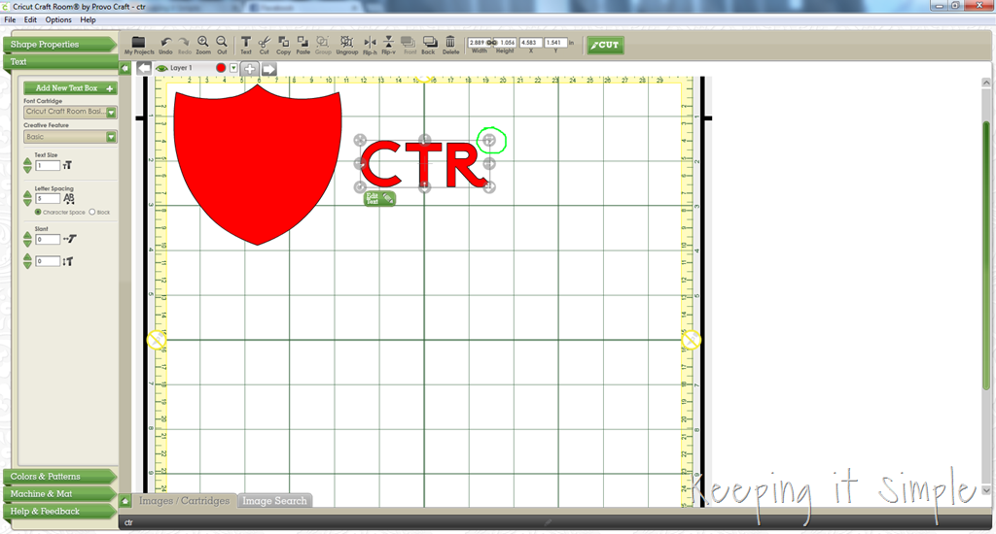Go to next layer with right arrow
996x534 pixels.
(268, 69)
